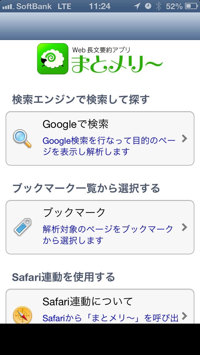Click the Google検索を行なって description text

[x=109, y=146]
